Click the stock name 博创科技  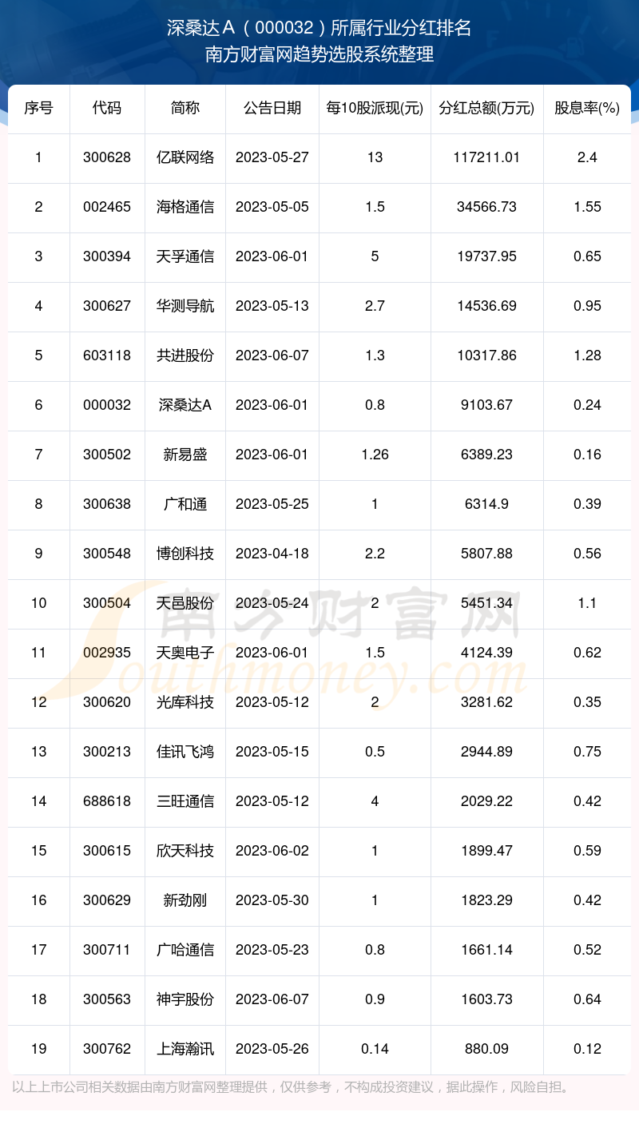point(185,554)
